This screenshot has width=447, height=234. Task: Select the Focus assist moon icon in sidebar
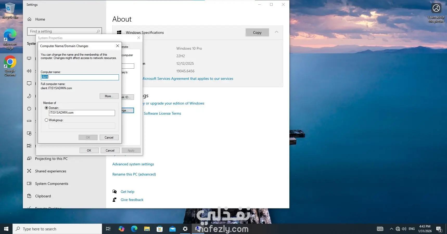(x=29, y=96)
